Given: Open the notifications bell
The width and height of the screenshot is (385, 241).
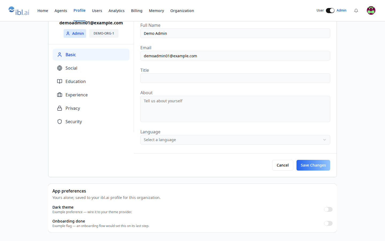Looking at the screenshot, I should click(x=356, y=11).
